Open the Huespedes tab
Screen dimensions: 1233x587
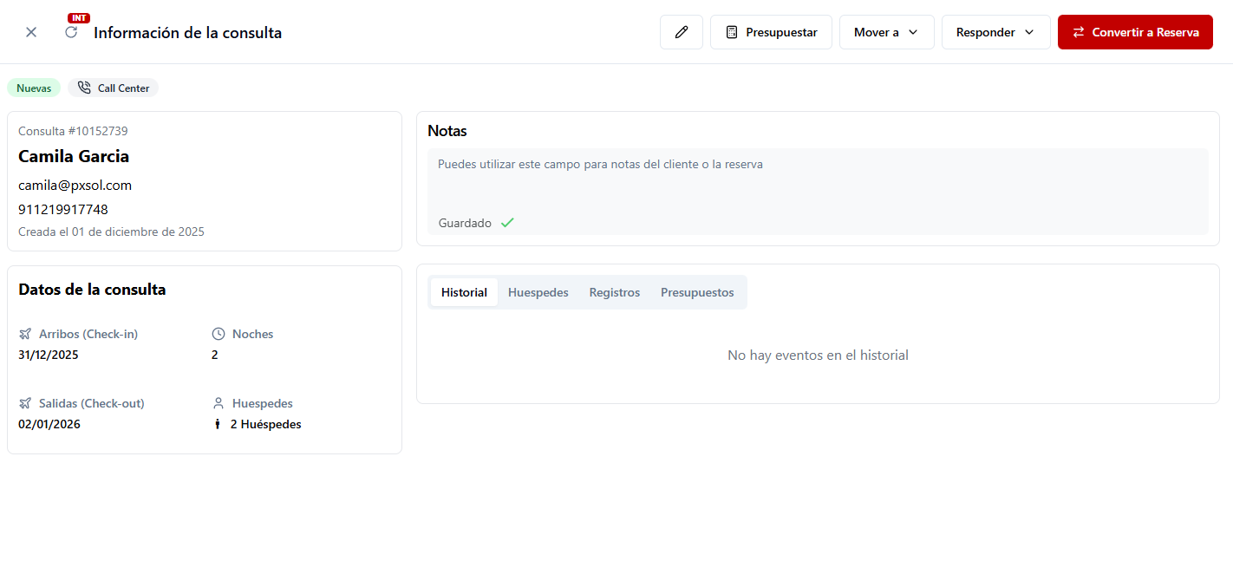coord(538,292)
